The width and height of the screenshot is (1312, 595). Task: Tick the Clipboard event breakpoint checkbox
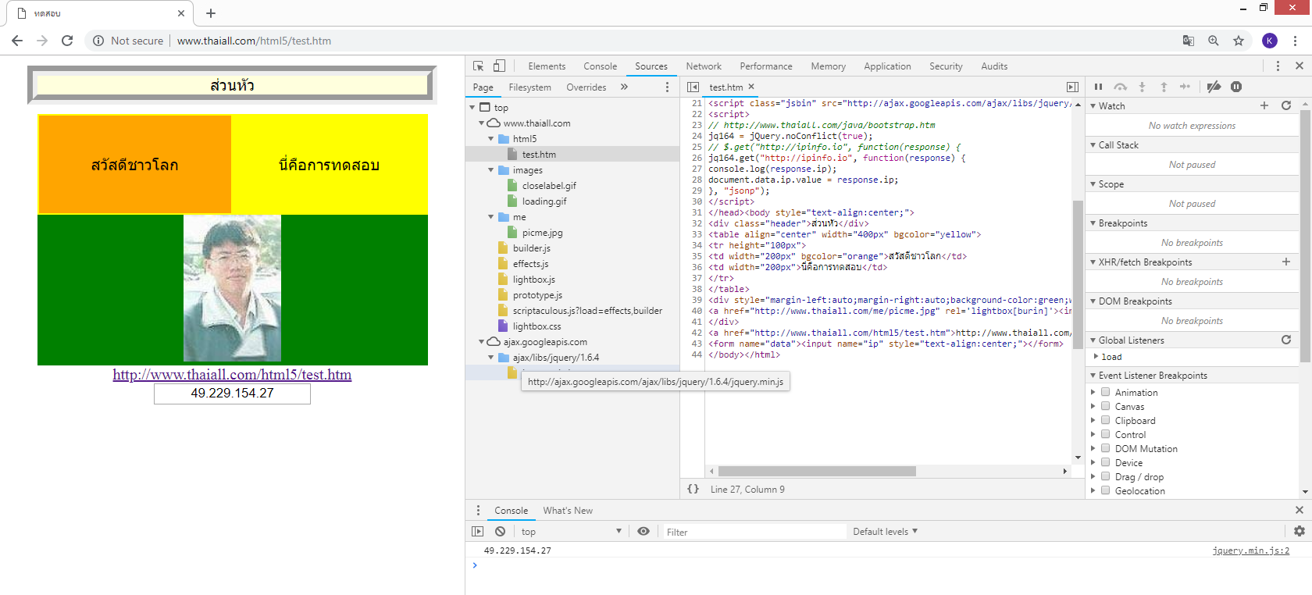point(1105,420)
